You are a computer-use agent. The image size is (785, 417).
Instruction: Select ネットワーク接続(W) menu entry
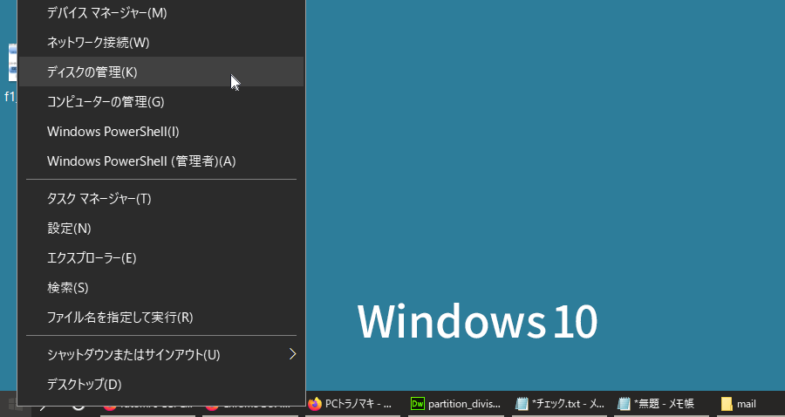[x=161, y=43]
